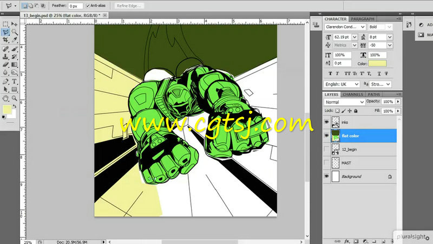The width and height of the screenshot is (433, 244).
Task: Select the Magic Wand tool
Action: click(15, 32)
